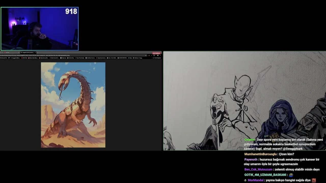This screenshot has width=326, height=183.
Task: Click username MorMandal in chat
Action: coord(255,180)
